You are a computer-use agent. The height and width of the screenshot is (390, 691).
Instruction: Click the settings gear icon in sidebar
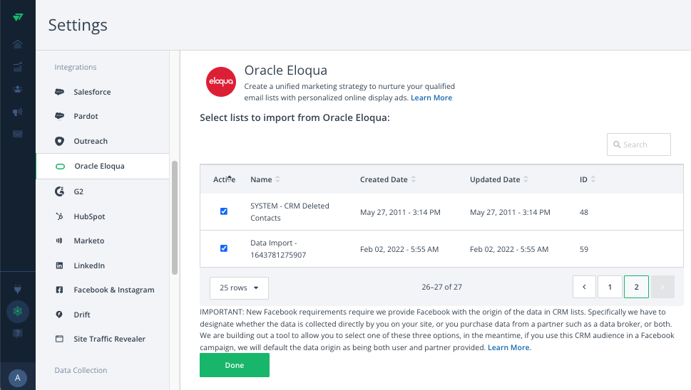tap(17, 311)
